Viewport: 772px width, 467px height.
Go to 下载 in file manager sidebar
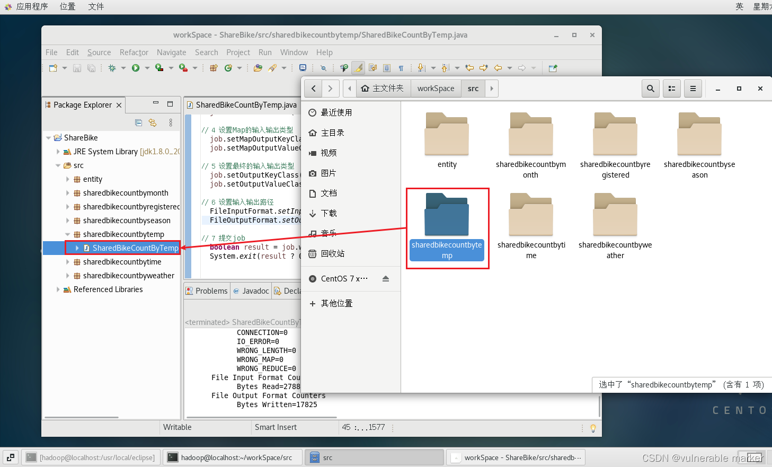click(x=329, y=213)
